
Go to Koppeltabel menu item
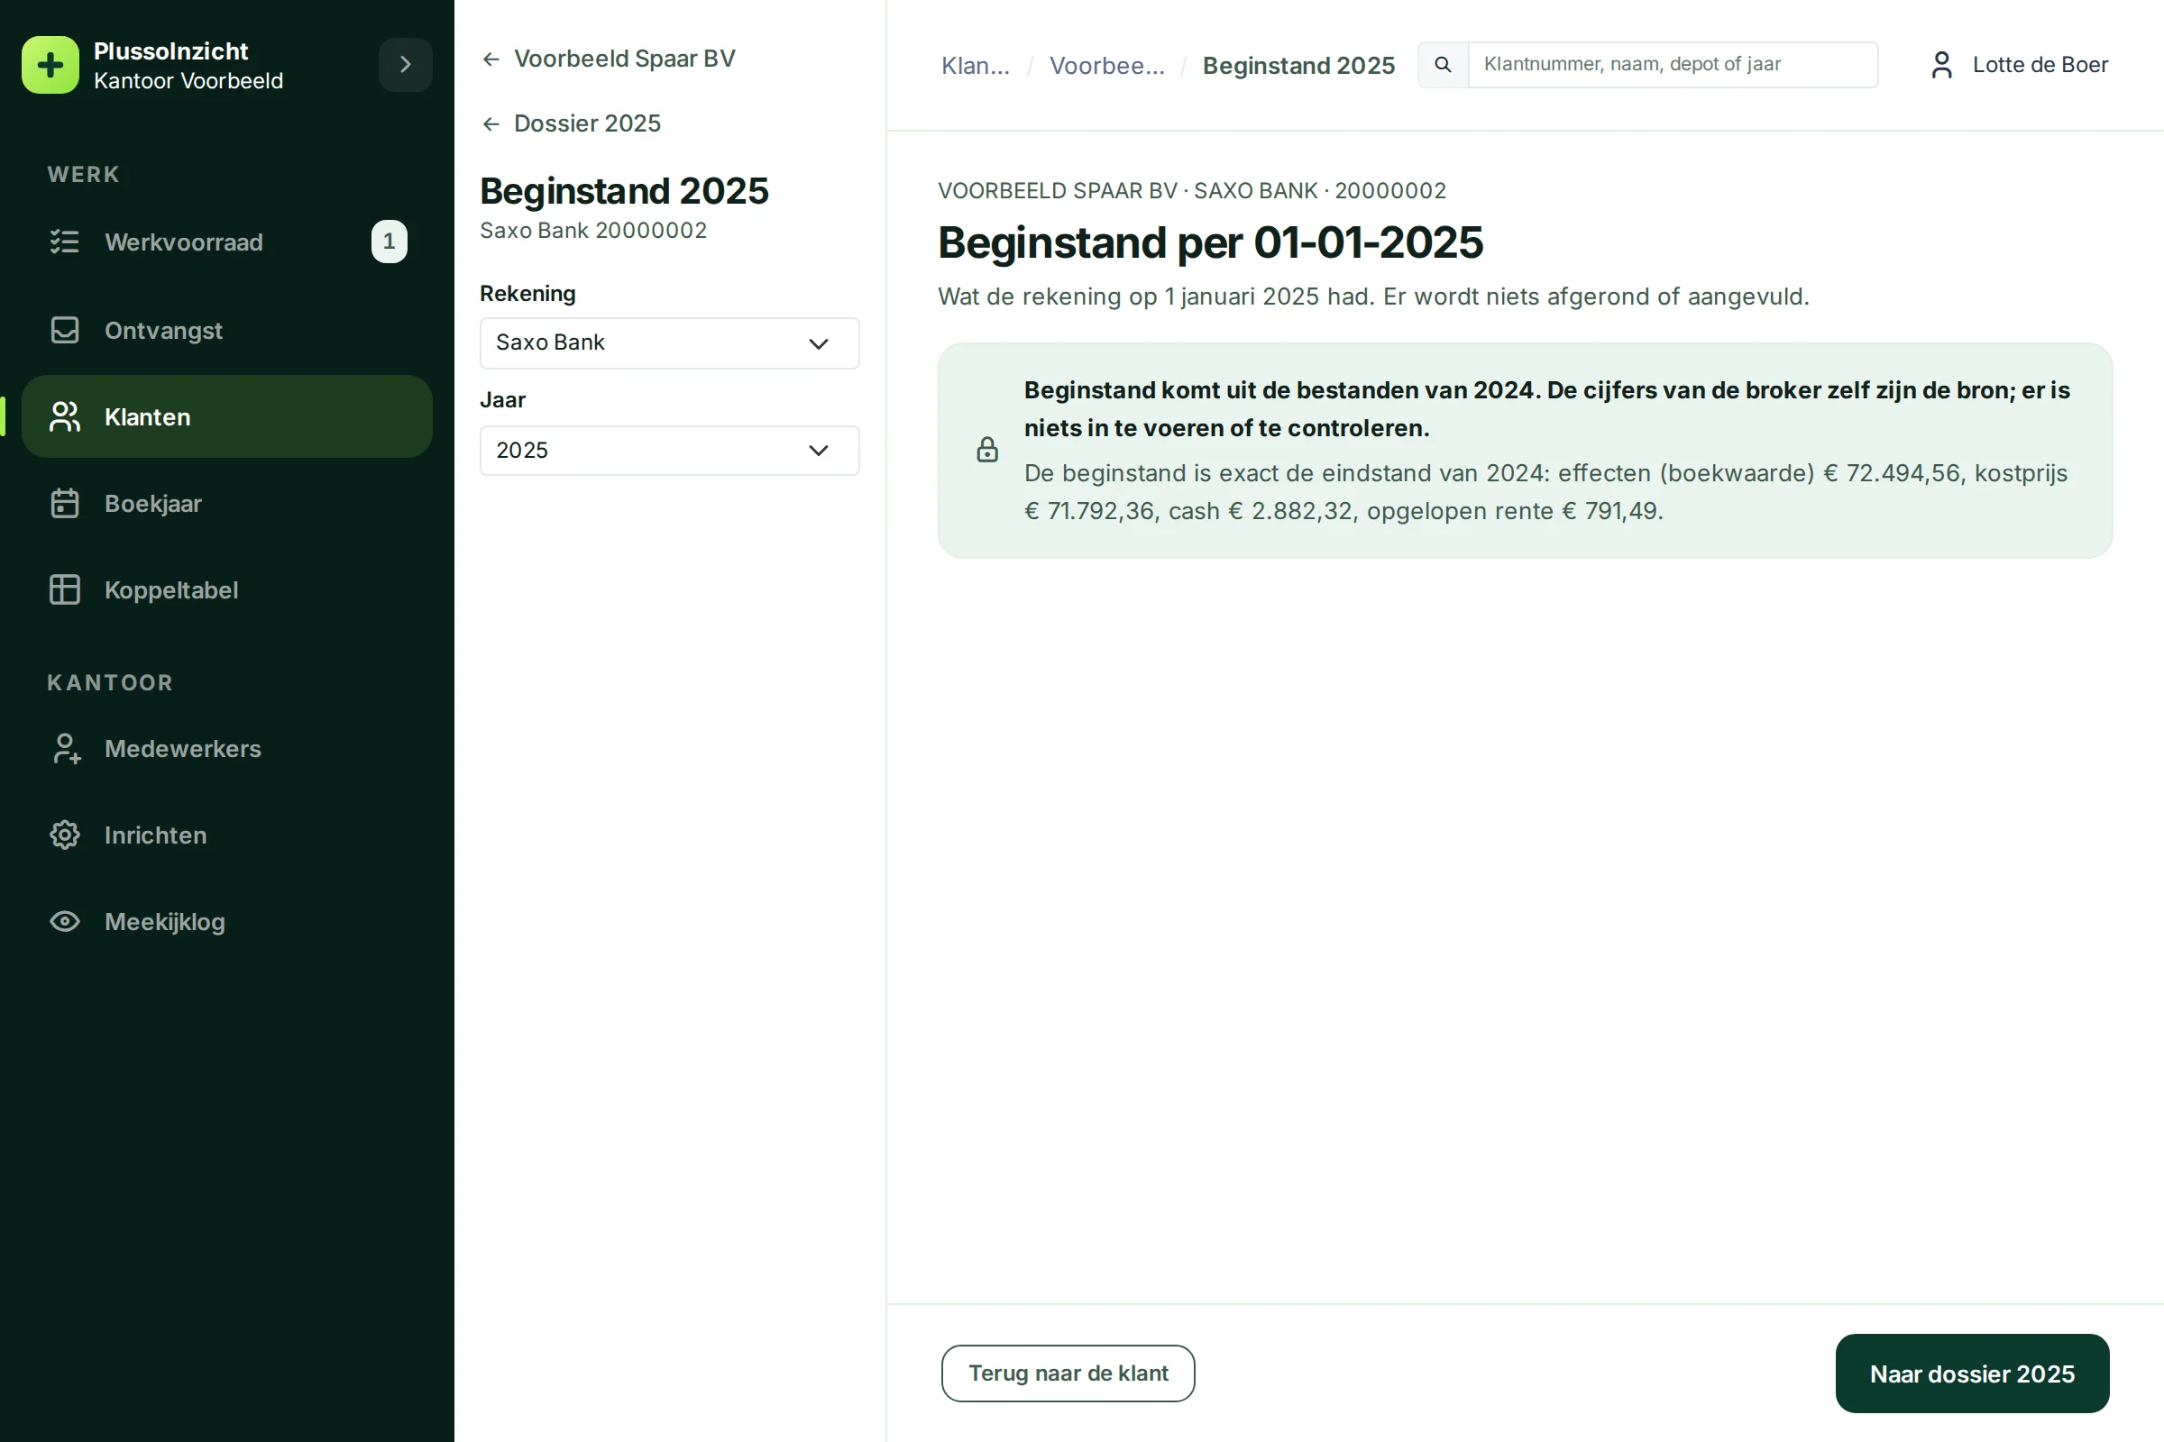227,589
